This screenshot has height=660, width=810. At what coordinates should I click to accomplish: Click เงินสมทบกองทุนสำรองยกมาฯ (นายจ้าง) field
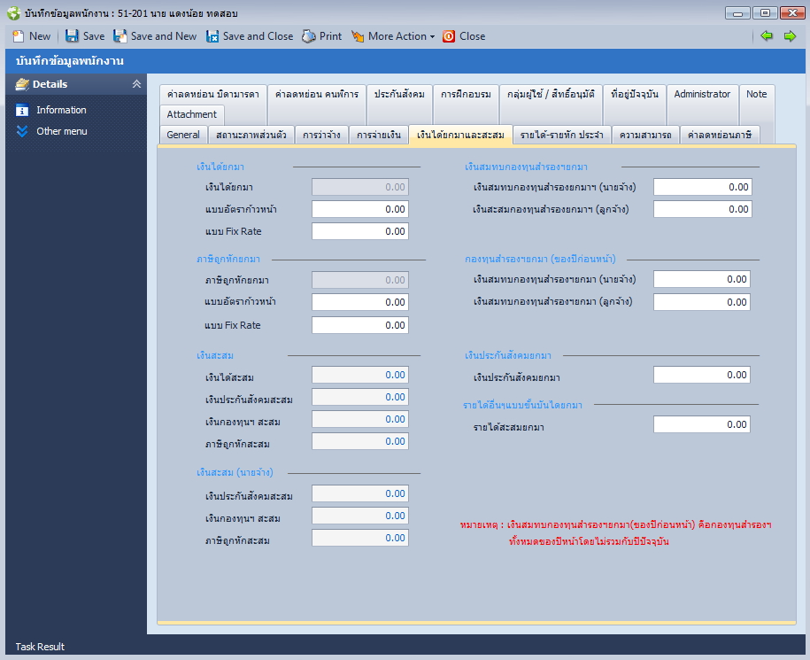[703, 187]
